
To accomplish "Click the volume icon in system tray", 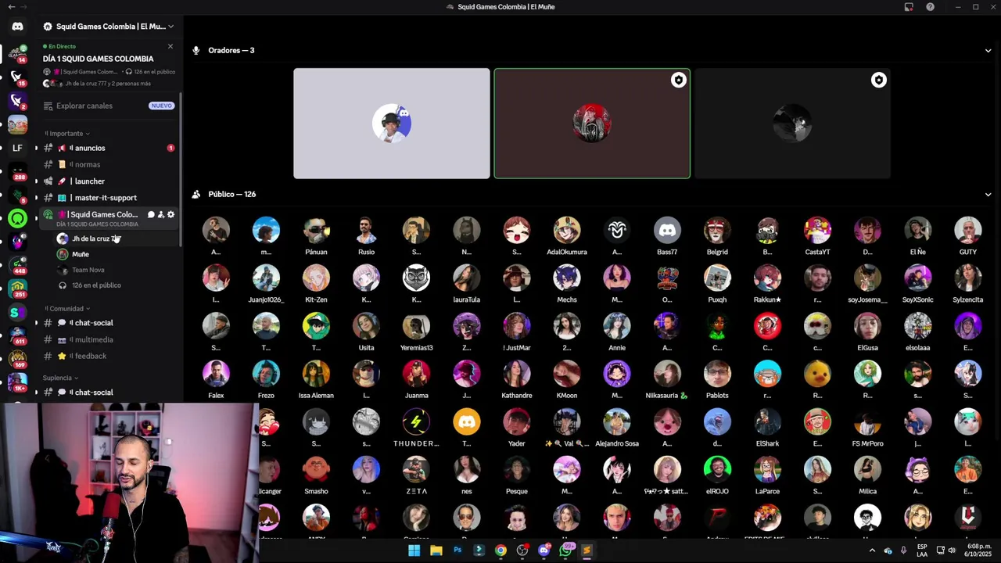I will [x=952, y=550].
